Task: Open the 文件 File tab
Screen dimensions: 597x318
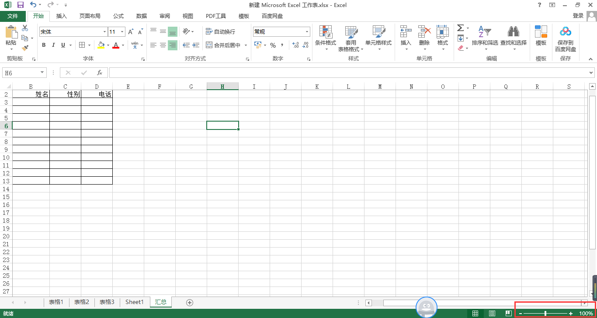Action: 13,16
